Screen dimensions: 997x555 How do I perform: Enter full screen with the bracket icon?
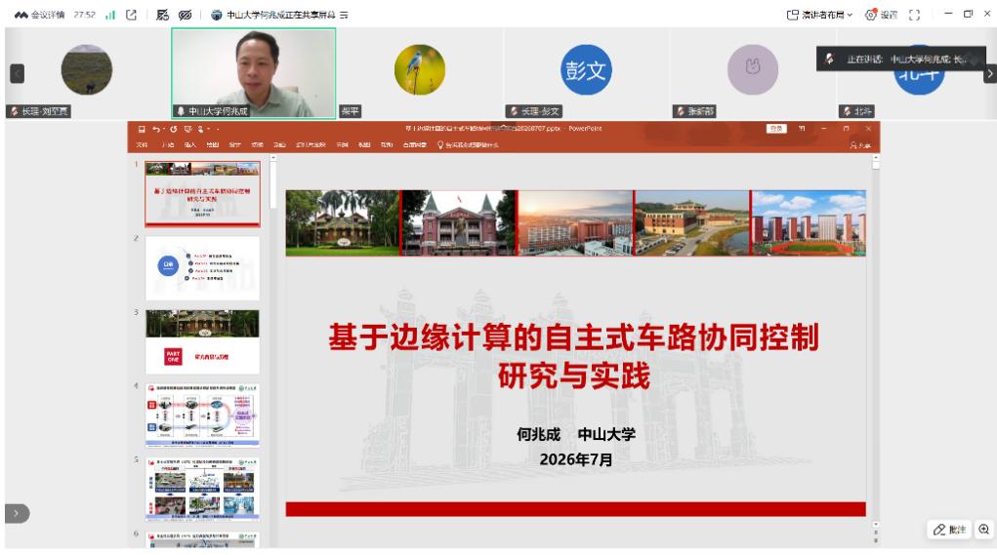click(x=914, y=15)
